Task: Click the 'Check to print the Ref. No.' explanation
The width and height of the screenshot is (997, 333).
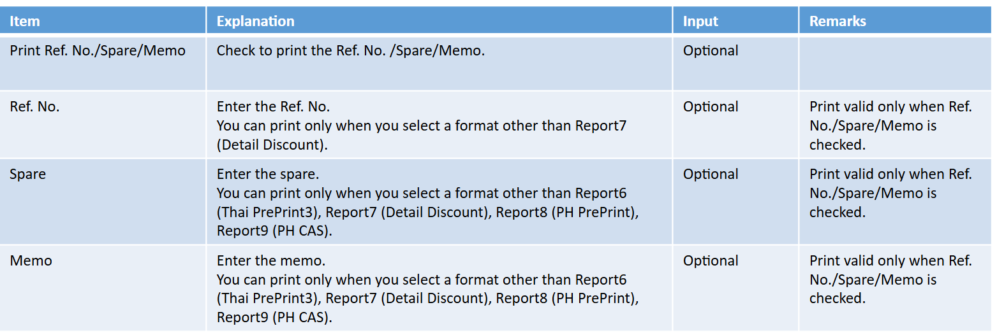Action: pos(351,51)
